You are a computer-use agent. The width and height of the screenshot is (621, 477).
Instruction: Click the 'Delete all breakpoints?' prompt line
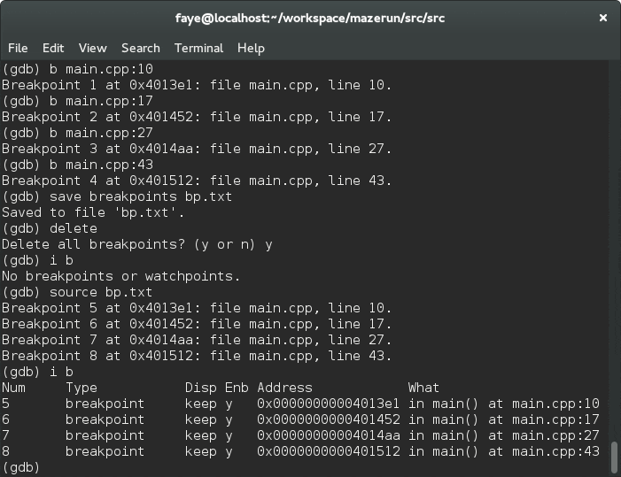coord(137,244)
